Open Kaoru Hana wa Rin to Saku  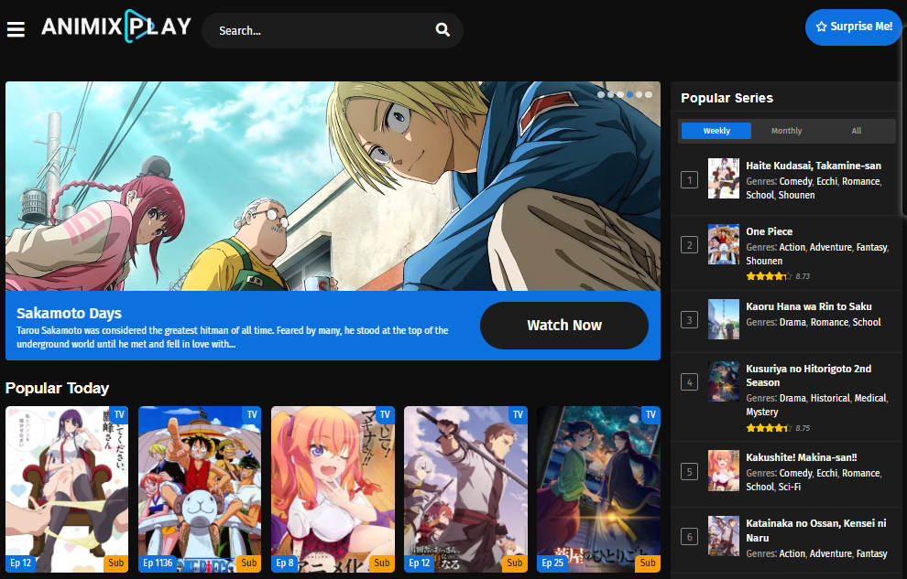tap(809, 306)
